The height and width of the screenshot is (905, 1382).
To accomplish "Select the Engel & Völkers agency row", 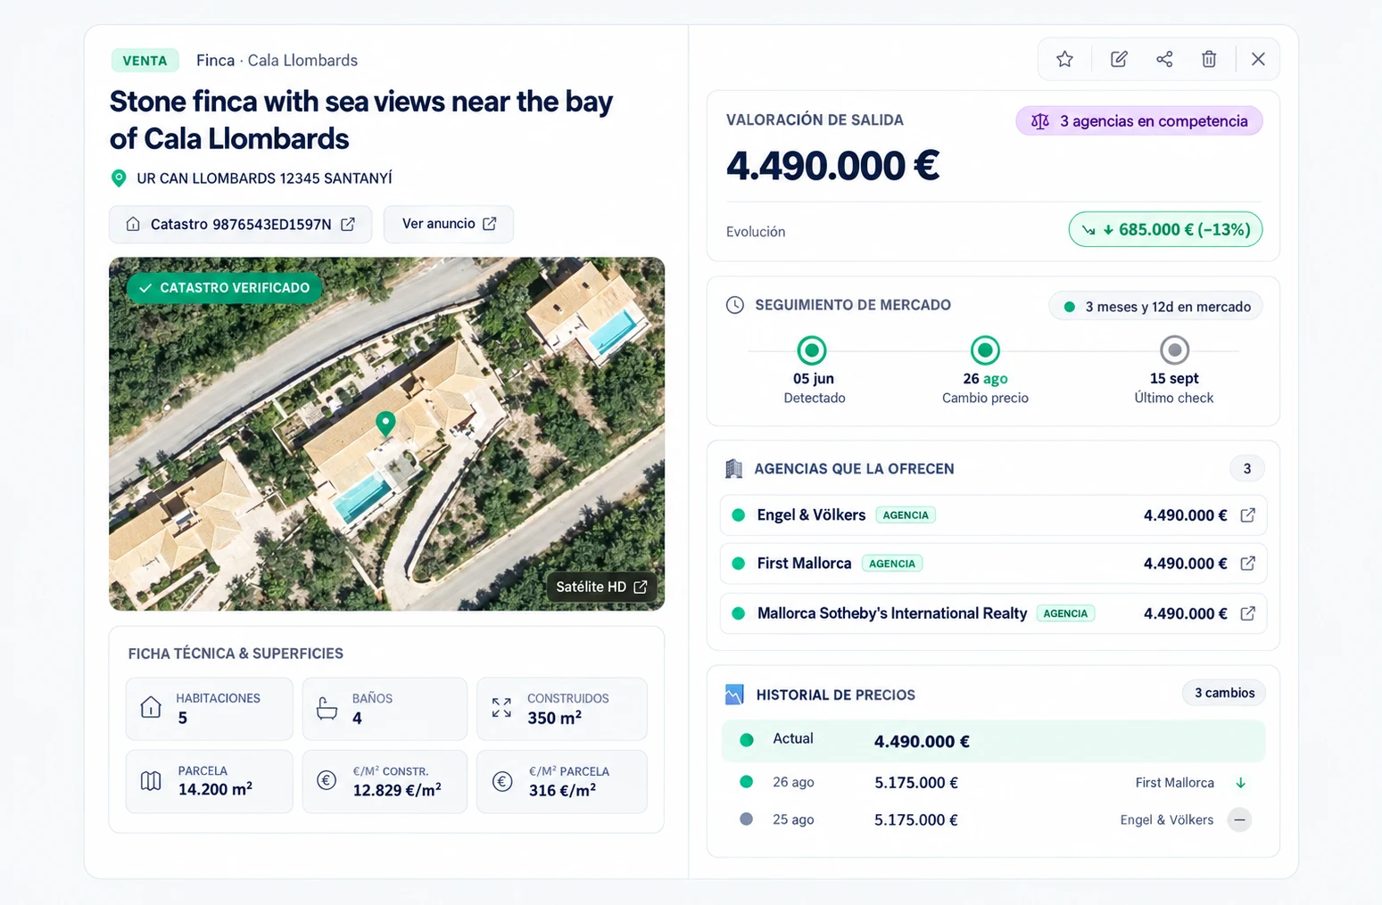I will (993, 515).
